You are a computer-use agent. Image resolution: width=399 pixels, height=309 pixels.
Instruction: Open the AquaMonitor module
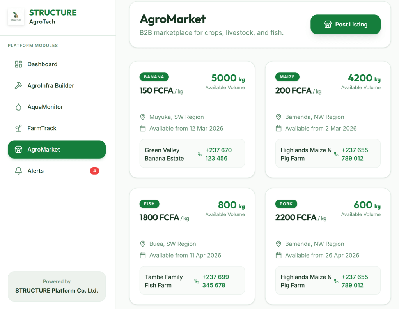(45, 107)
